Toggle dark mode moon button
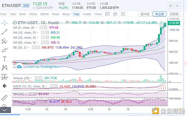This screenshot has height=116, width=187. point(178,6)
